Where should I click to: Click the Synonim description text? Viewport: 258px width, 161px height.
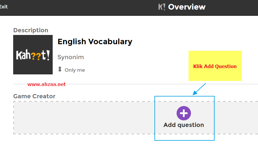point(71,57)
